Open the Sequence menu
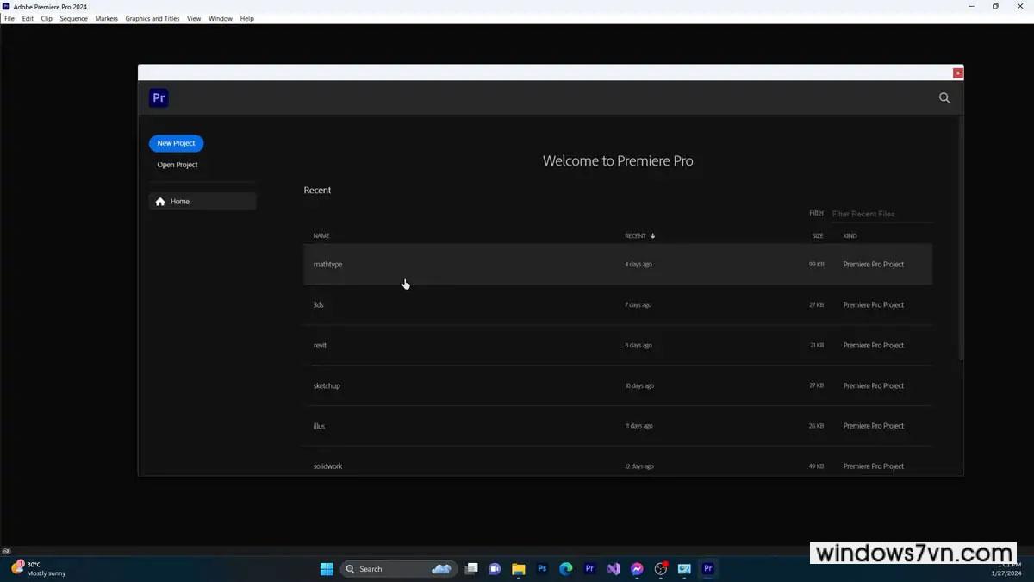1034x582 pixels. pos(73,18)
